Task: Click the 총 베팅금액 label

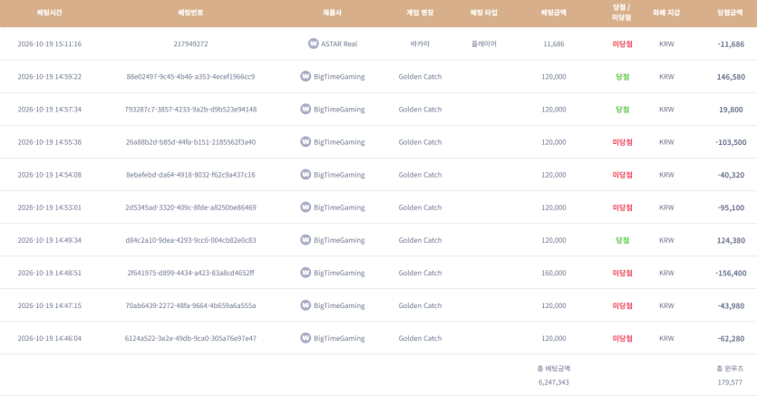Action: click(554, 369)
